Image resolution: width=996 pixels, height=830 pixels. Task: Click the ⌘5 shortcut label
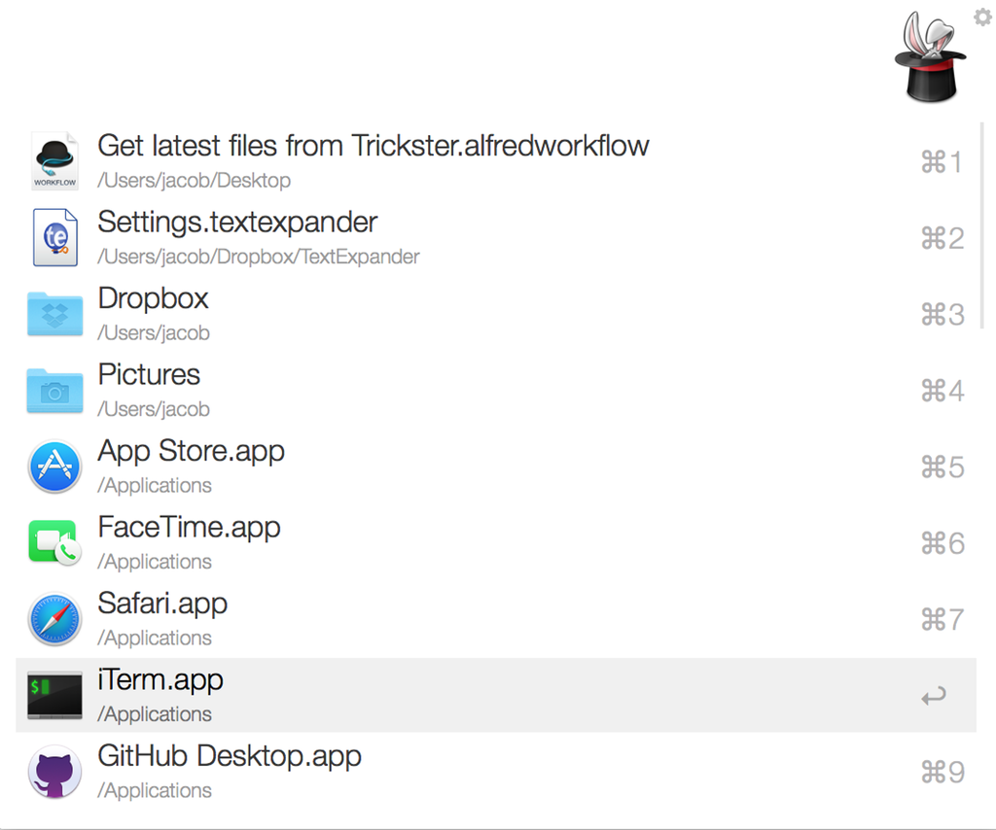[x=942, y=467]
